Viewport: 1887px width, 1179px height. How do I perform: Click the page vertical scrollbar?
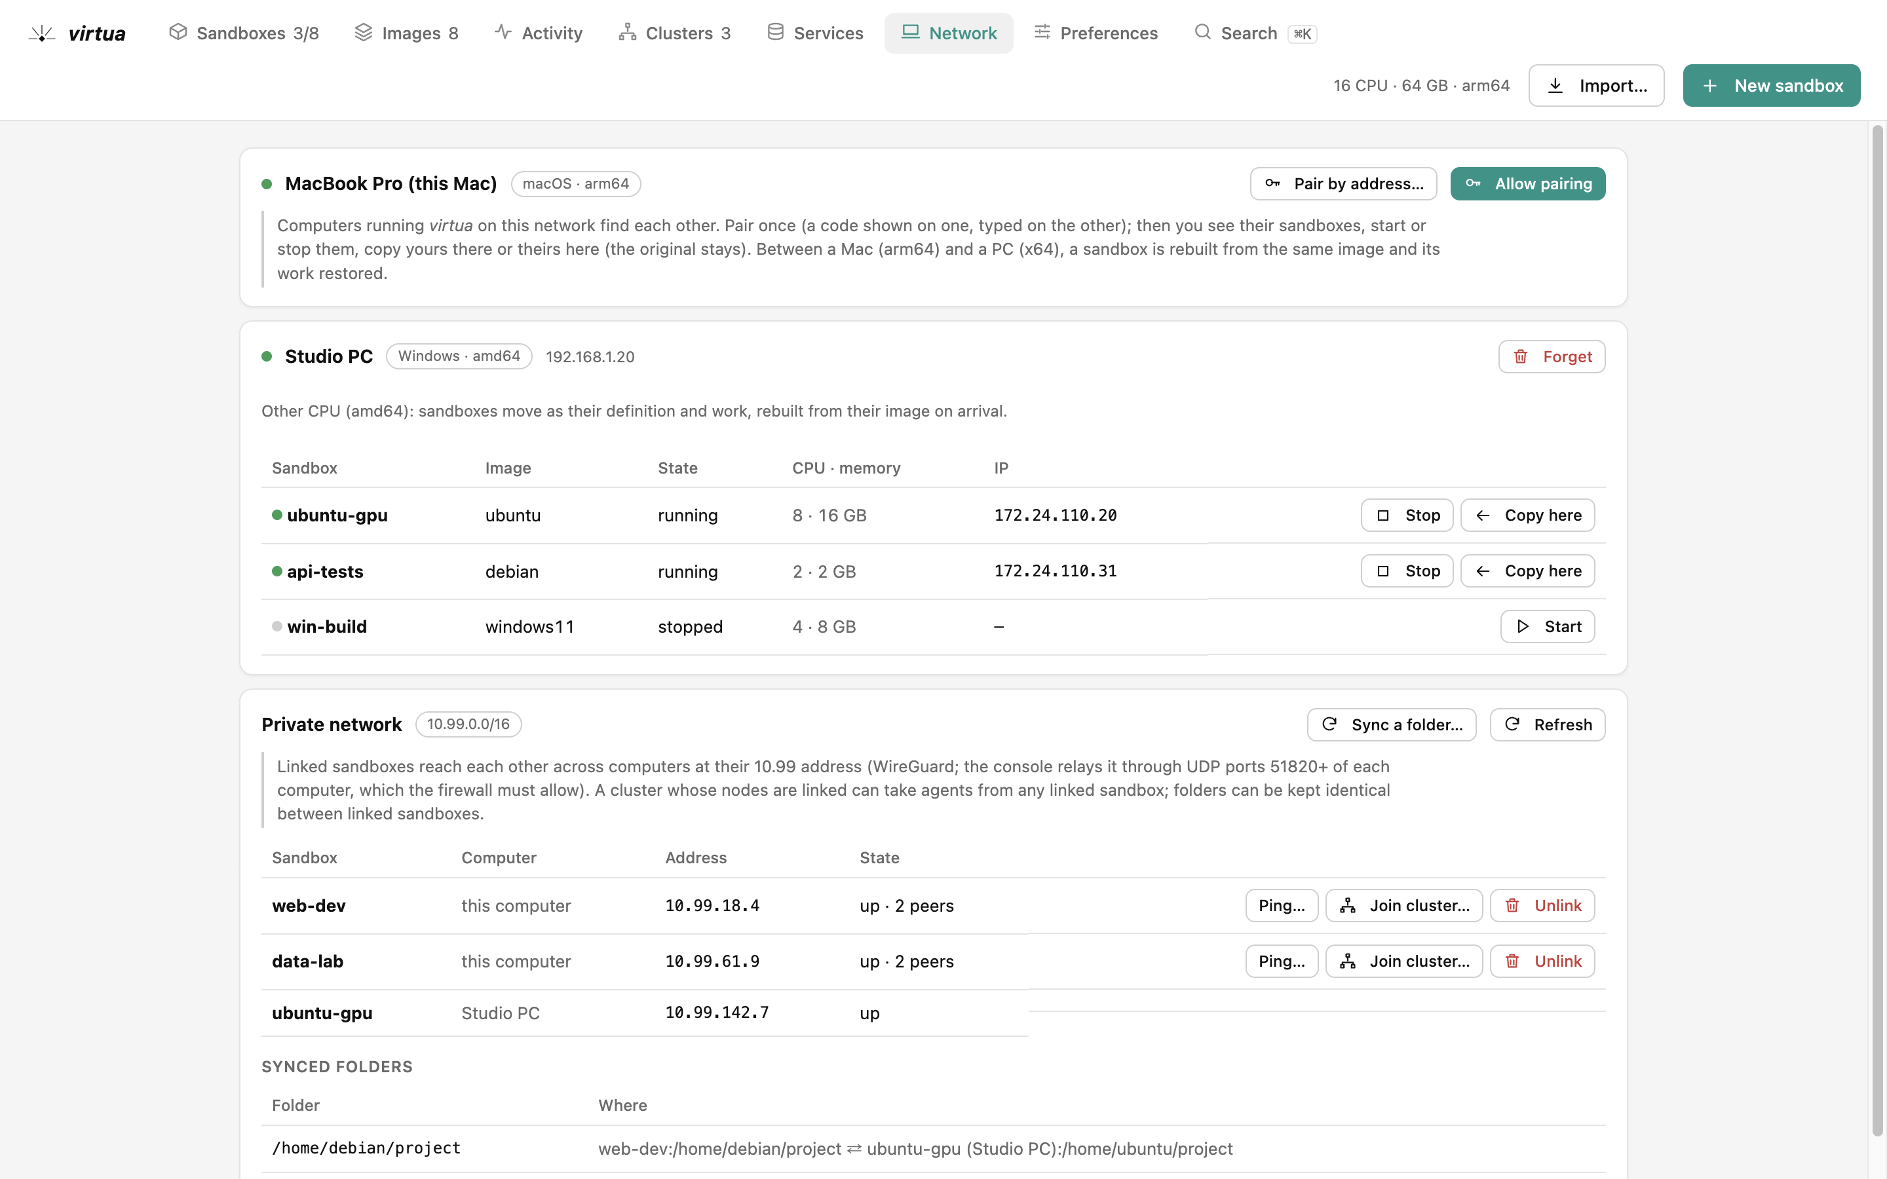click(1878, 630)
